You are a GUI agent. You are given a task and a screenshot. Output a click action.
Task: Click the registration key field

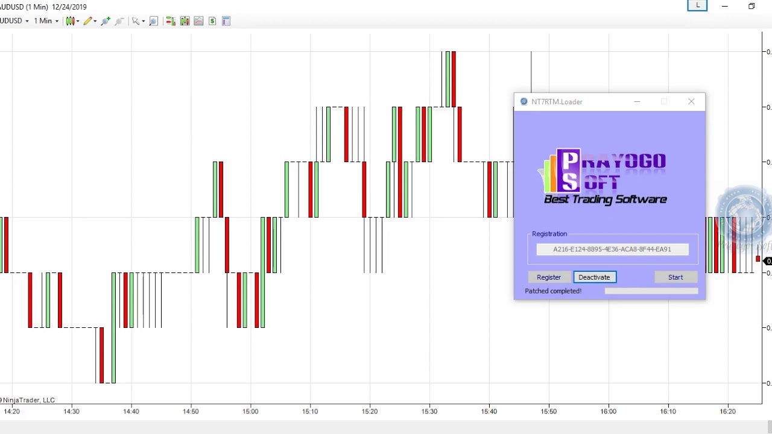pyautogui.click(x=612, y=249)
